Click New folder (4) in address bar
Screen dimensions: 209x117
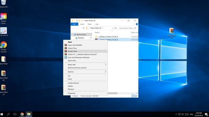[x=96, y=28]
